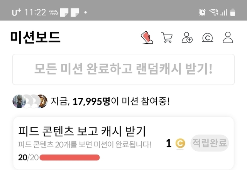Tap the 피드 콘텐츠 보고 캐시 받기 title
This screenshot has width=247, height=170.
coord(82,131)
